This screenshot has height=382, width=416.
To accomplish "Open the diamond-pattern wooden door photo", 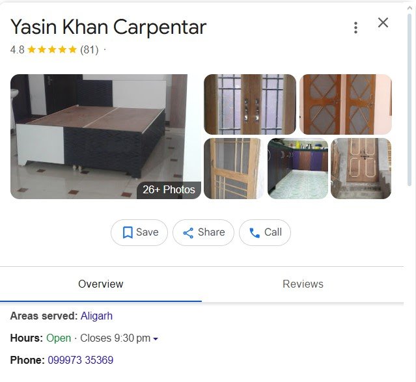I will (346, 104).
